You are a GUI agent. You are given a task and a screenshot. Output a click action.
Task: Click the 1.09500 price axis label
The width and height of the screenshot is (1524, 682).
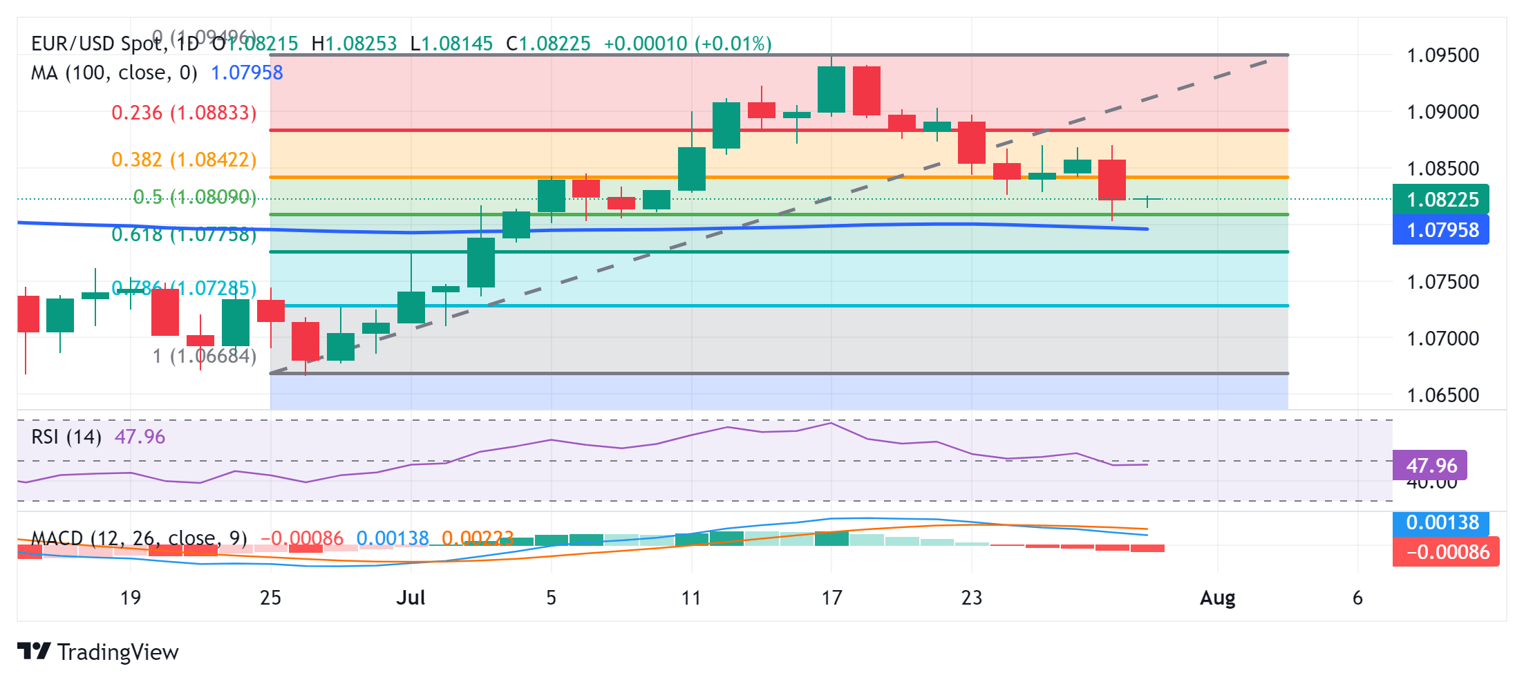(1443, 55)
